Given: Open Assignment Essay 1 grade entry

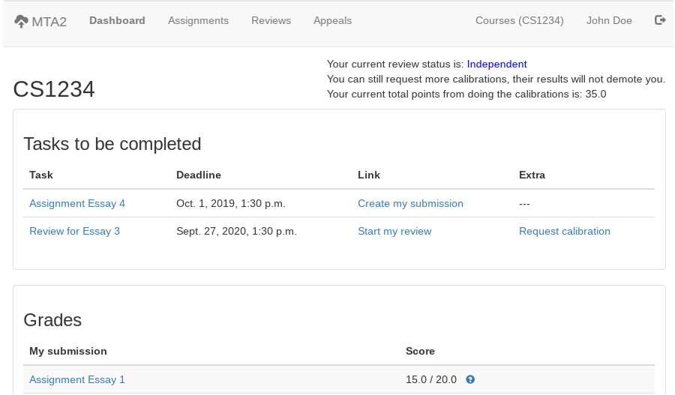Looking at the screenshot, I should (x=77, y=379).
